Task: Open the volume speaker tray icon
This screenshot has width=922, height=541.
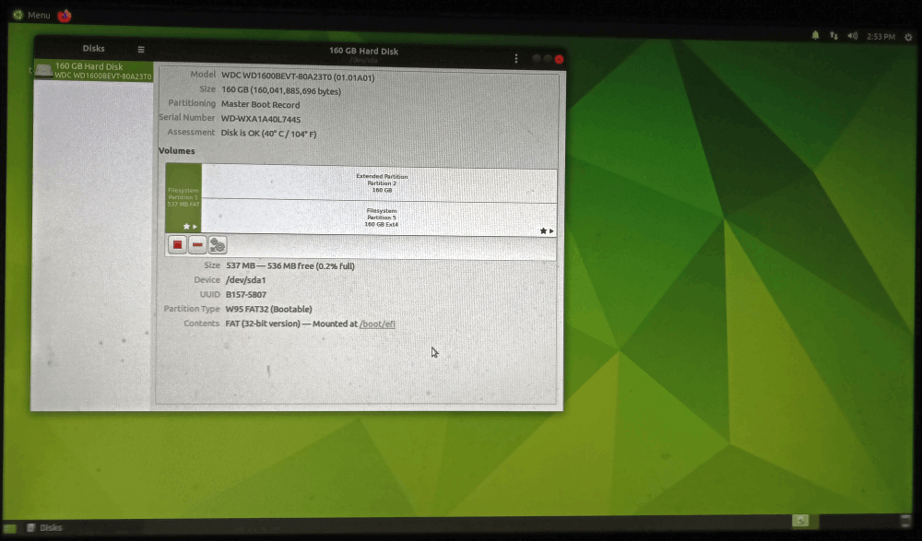Action: [852, 36]
